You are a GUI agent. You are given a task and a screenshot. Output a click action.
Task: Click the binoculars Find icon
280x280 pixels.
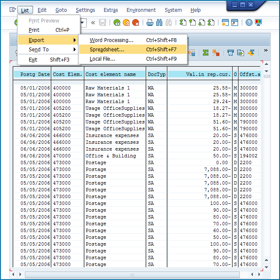coord(159,23)
